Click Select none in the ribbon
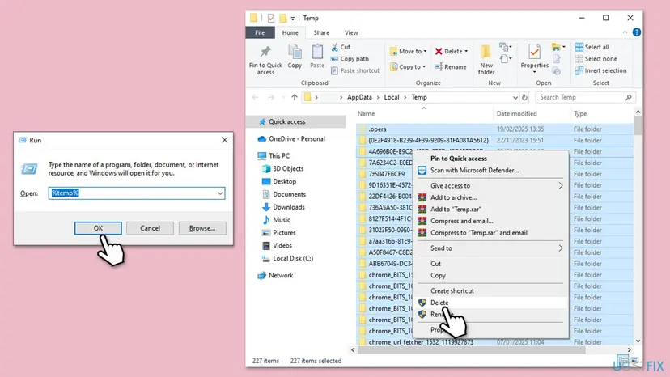The height and width of the screenshot is (377, 670). (596, 59)
